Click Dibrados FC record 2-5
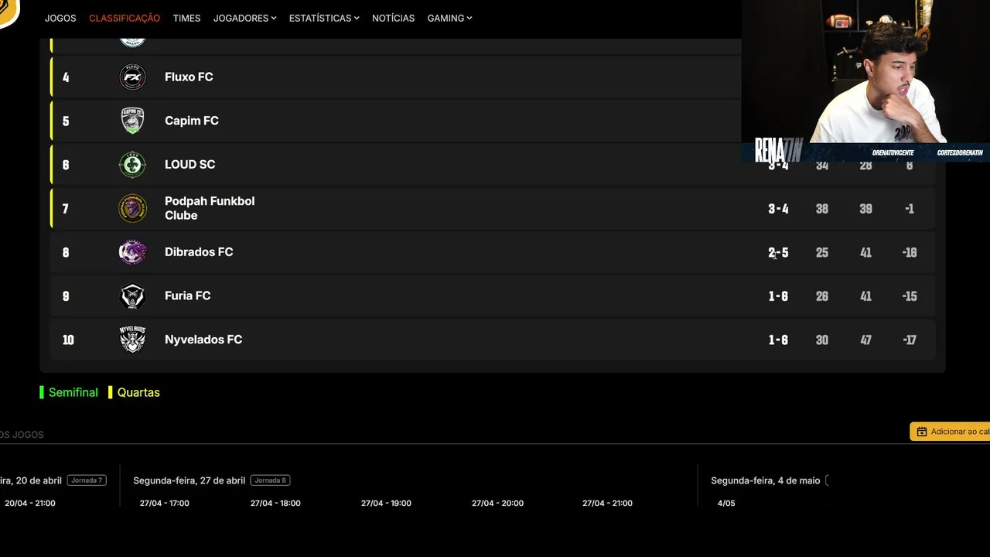Screen dimensions: 990x557 [778, 252]
